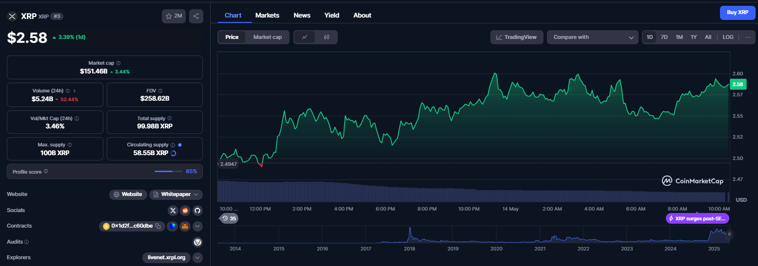Click the 52.44% volume change value
The height and width of the screenshot is (266, 758).
69,99
